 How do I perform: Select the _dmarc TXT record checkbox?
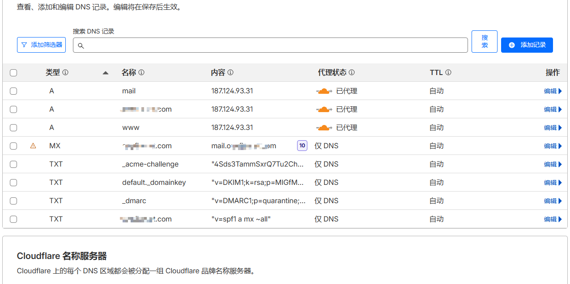coord(13,201)
